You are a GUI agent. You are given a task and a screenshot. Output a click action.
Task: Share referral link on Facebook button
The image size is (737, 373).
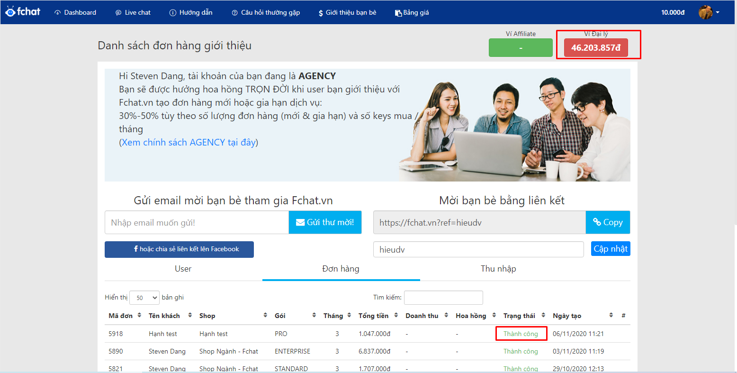(x=179, y=249)
